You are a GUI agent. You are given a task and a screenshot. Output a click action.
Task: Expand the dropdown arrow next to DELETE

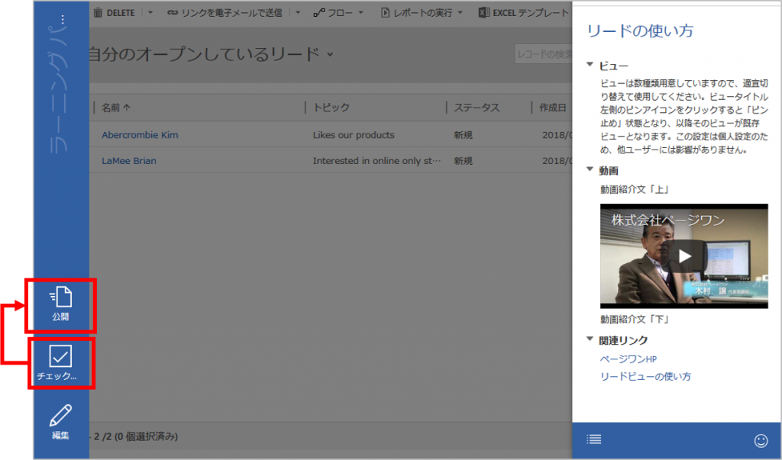(x=150, y=13)
